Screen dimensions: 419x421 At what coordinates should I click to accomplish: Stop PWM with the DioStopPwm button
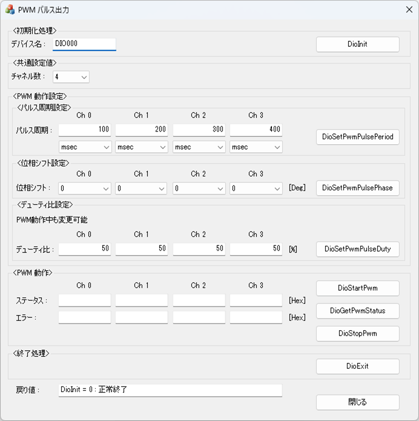[357, 334]
